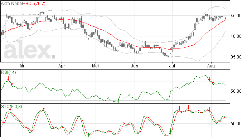Select the "Apr" month label
The image size is (247, 138).
(x=62, y=66)
